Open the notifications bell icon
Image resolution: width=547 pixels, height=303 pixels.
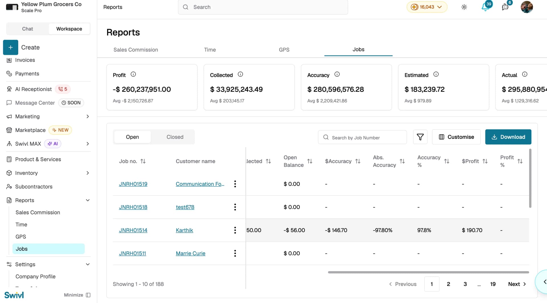click(x=485, y=7)
